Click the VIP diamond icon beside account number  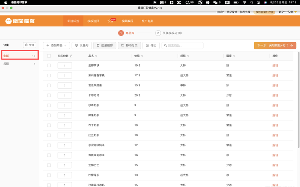(x=295, y=12)
